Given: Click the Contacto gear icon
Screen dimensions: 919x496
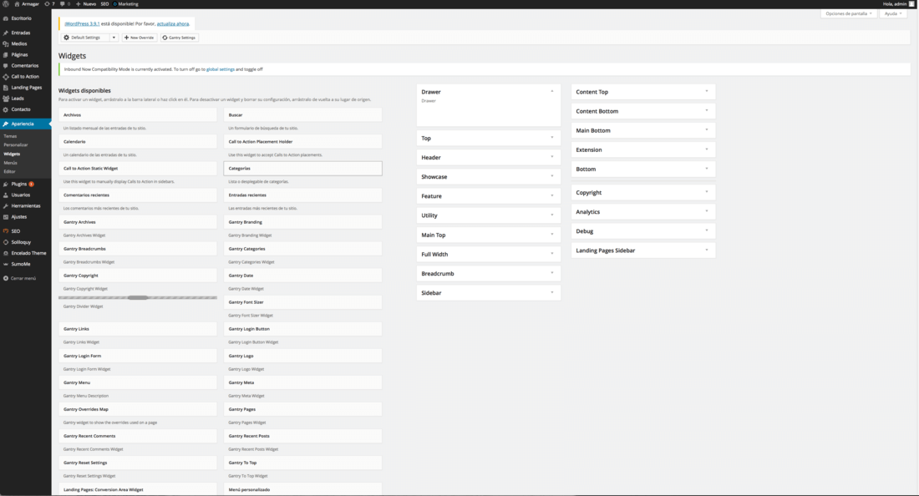Looking at the screenshot, I should tap(5, 109).
